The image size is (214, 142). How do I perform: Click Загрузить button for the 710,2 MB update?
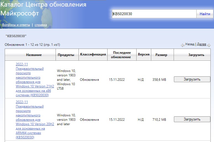tap(192, 119)
